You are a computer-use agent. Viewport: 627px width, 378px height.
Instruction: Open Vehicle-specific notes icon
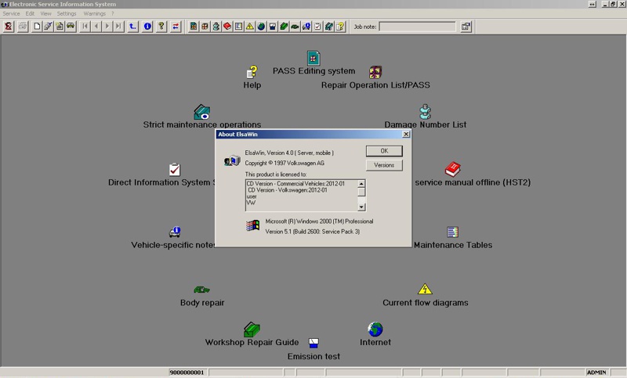pyautogui.click(x=175, y=232)
